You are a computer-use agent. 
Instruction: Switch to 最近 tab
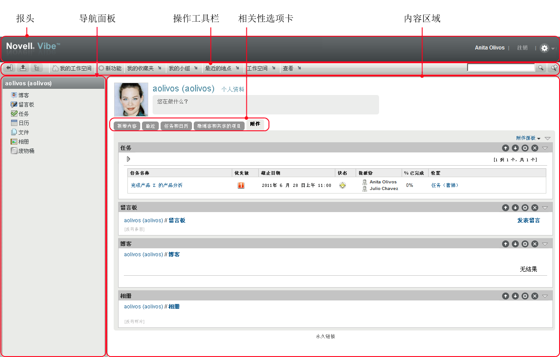coord(150,126)
